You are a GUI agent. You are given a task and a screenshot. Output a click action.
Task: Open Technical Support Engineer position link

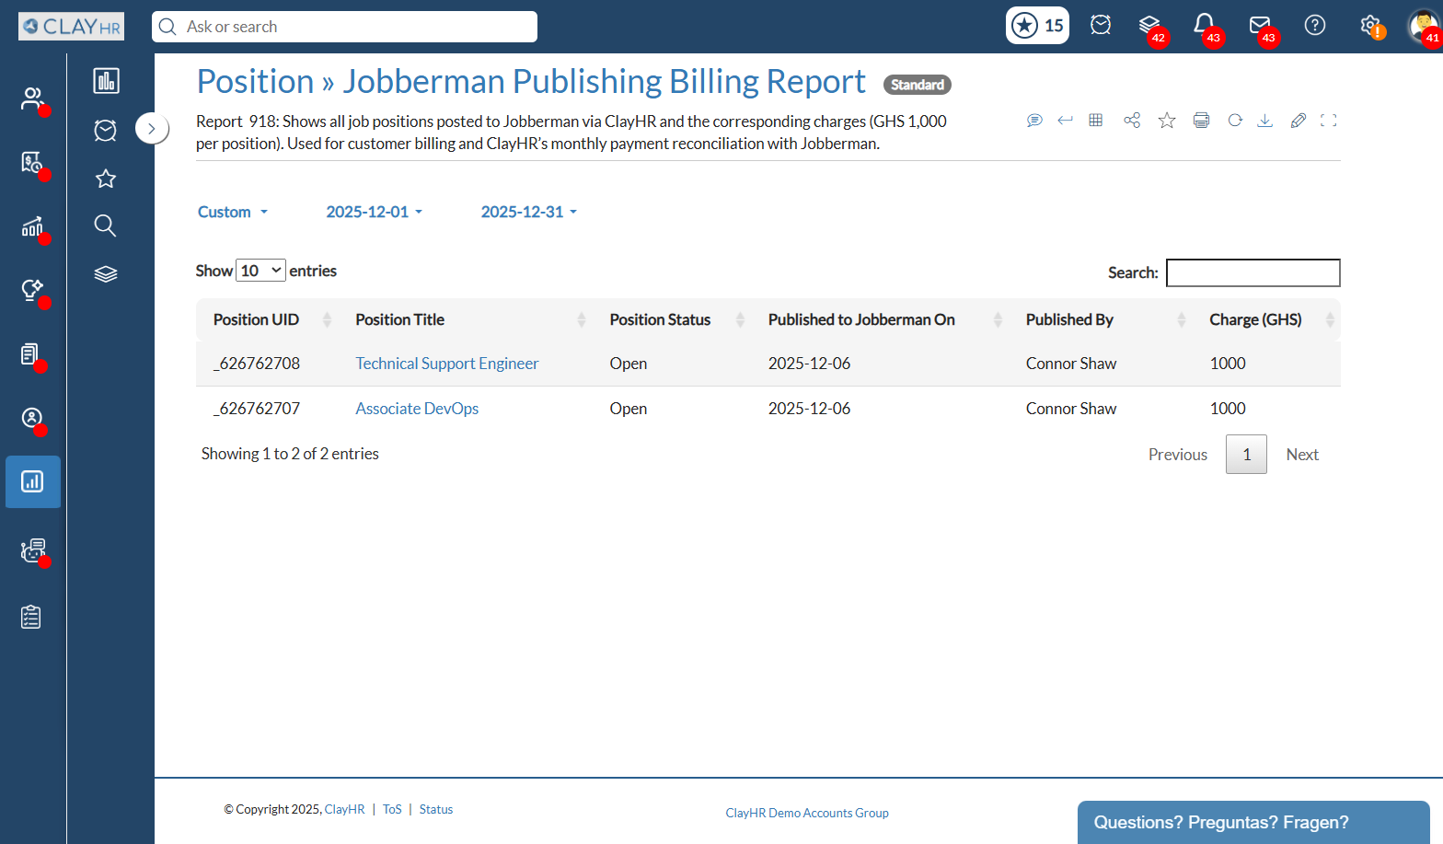(447, 364)
